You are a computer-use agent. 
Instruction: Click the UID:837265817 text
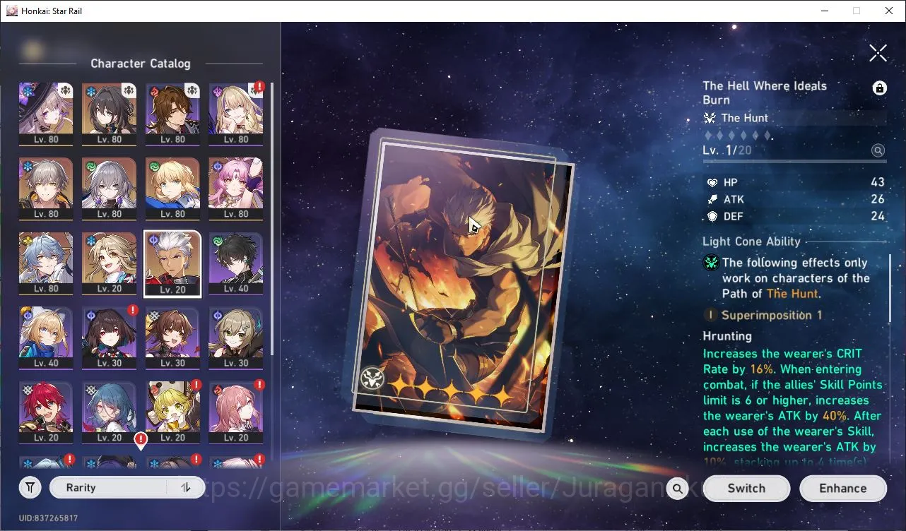pyautogui.click(x=48, y=518)
